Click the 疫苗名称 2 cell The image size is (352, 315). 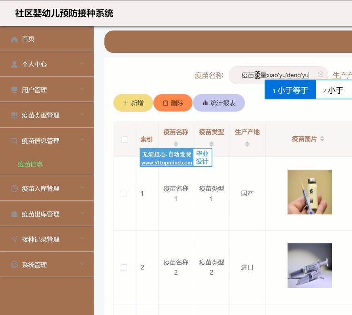(176, 267)
